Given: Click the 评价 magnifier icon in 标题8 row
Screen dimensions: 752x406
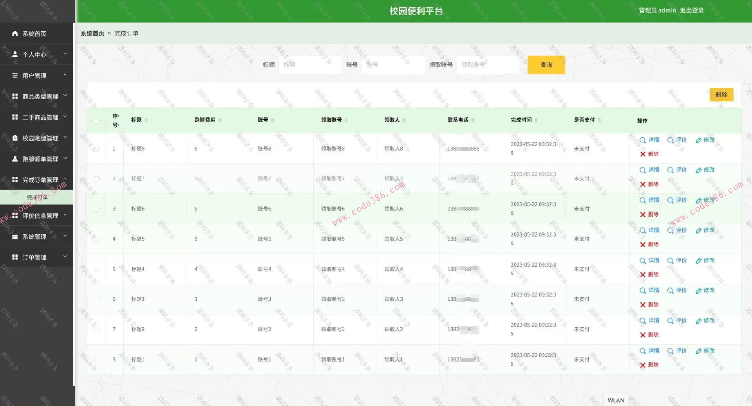Looking at the screenshot, I should (671, 140).
